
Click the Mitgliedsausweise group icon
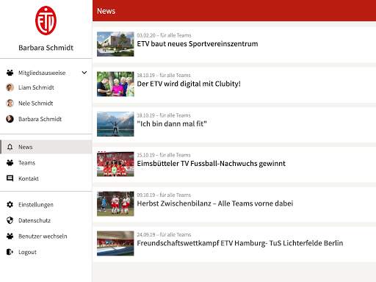(10, 73)
